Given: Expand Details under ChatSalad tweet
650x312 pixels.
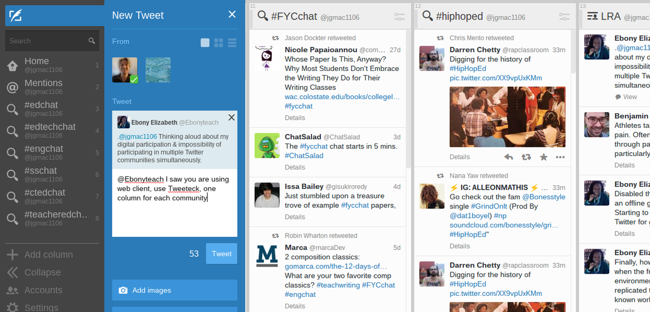Looking at the screenshot, I should 295,167.
